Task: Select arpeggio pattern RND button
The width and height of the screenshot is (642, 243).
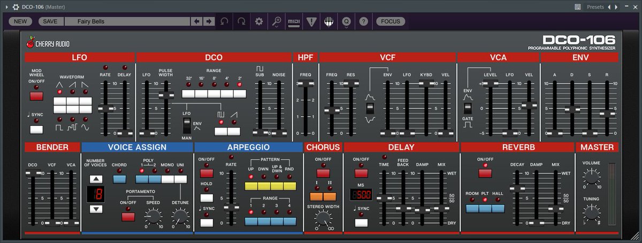Action: [x=290, y=186]
